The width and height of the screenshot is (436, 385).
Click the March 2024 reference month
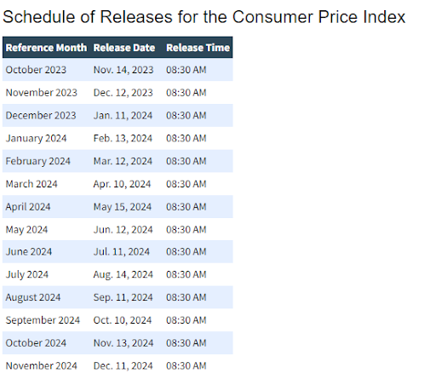click(32, 184)
